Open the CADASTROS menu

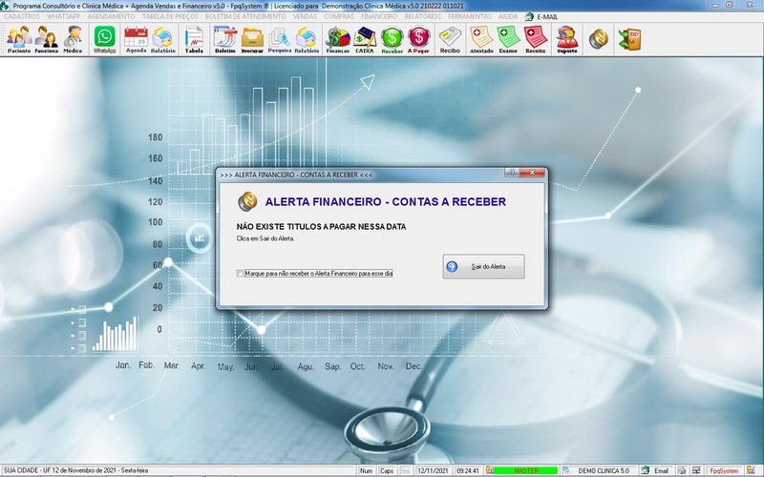click(21, 16)
